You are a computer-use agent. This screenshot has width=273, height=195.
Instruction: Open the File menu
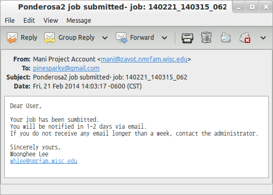[10, 21]
